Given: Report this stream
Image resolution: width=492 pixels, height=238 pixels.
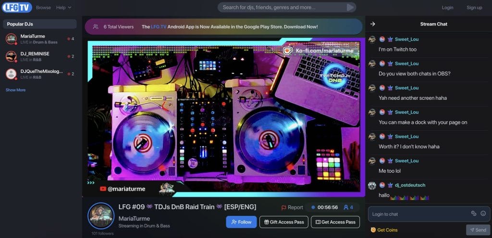Looking at the screenshot, I should point(292,208).
